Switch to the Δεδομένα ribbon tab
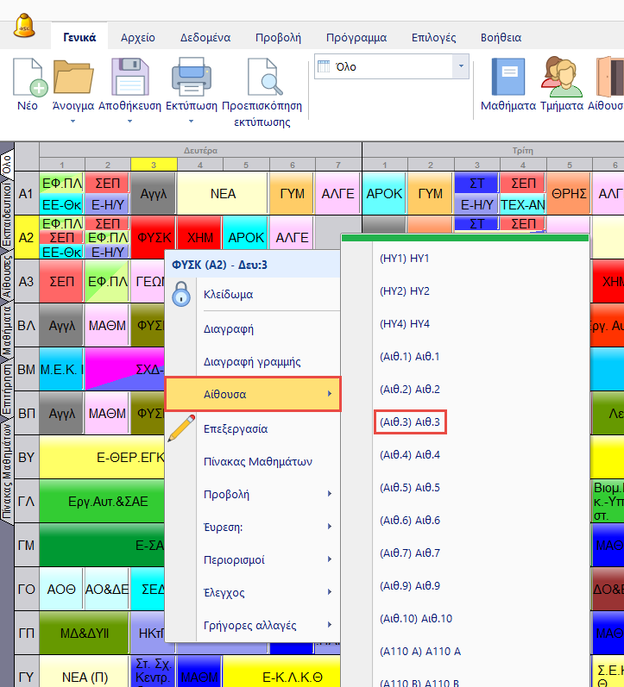The image size is (624, 687). [205, 37]
